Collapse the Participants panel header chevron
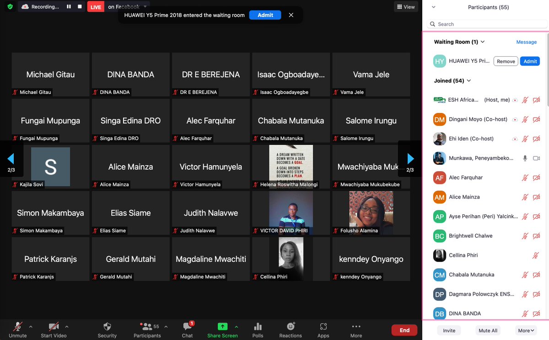Image resolution: width=549 pixels, height=340 pixels. [x=434, y=7]
